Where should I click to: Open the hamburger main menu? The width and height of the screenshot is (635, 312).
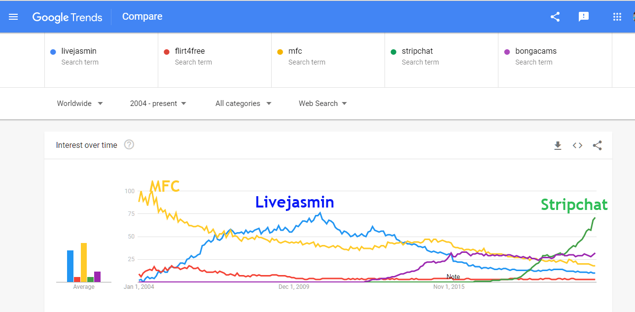pos(13,17)
